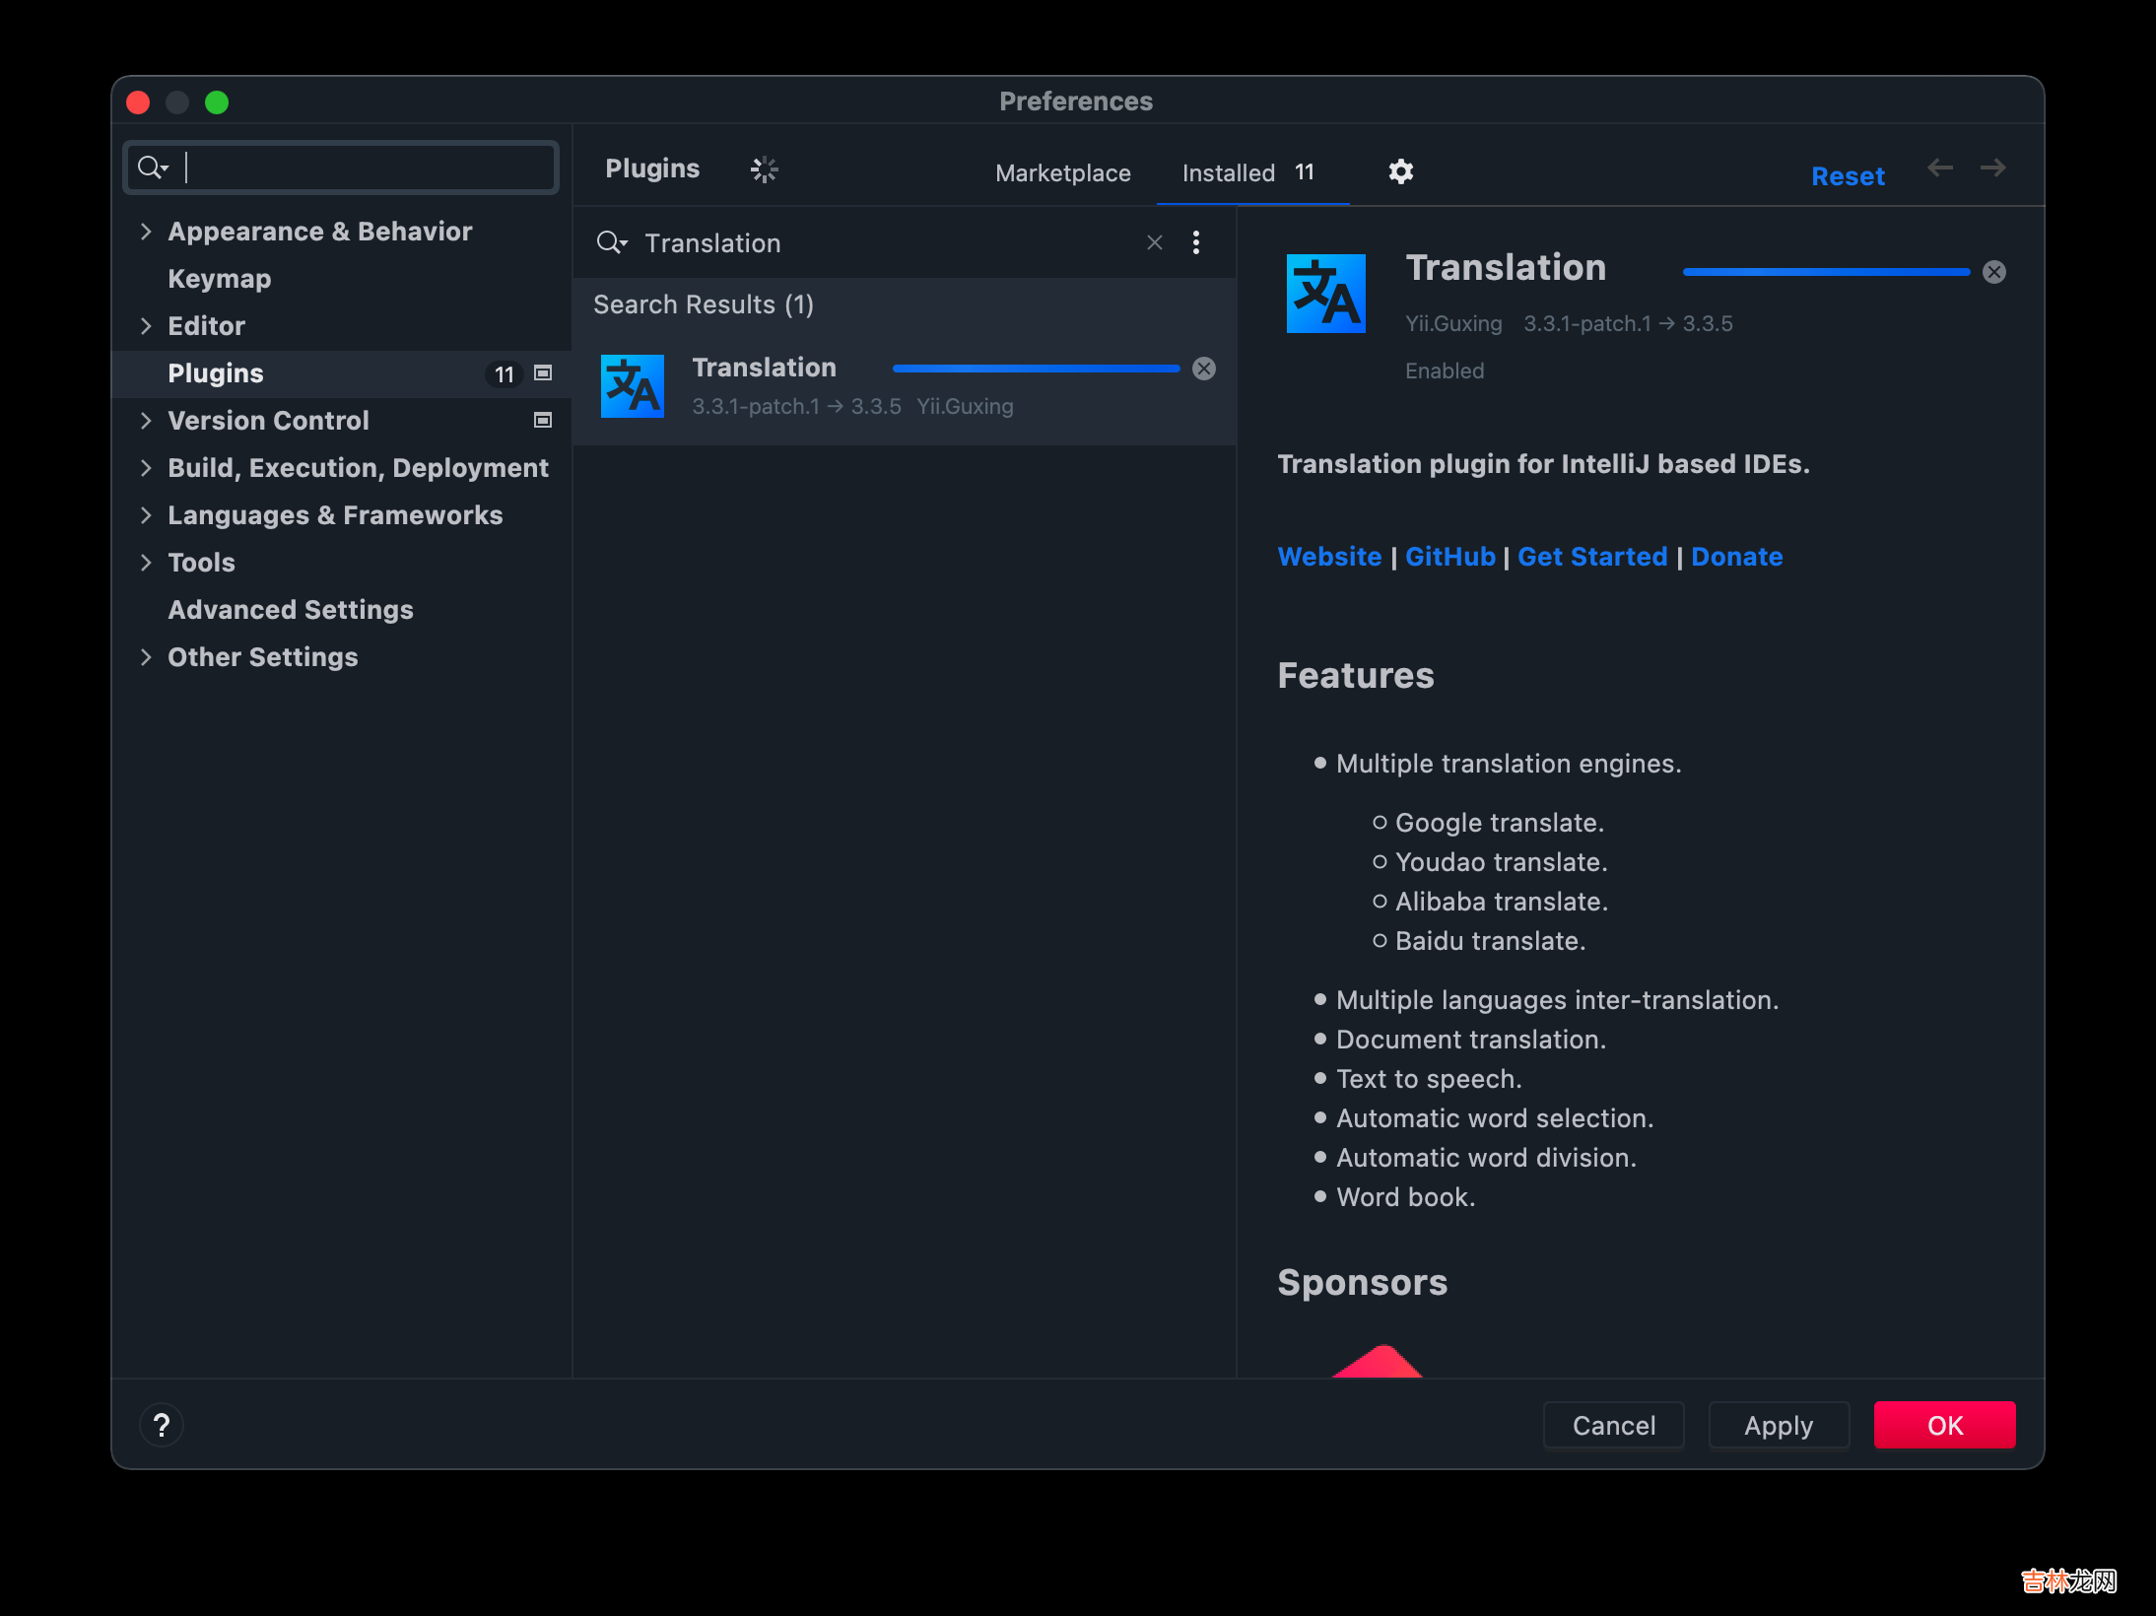The image size is (2156, 1616).
Task: Click 'Google translate.' list item
Action: coord(1500,823)
